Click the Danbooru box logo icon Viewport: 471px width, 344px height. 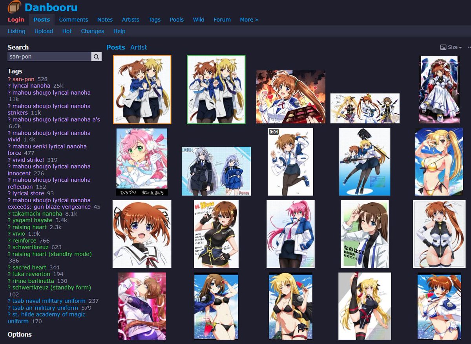15,7
